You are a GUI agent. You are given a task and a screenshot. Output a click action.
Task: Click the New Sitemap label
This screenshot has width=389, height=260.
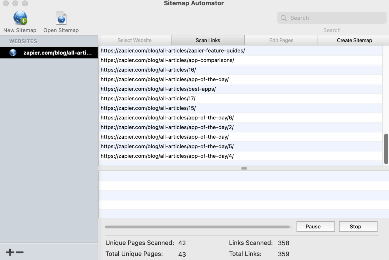pos(20,30)
